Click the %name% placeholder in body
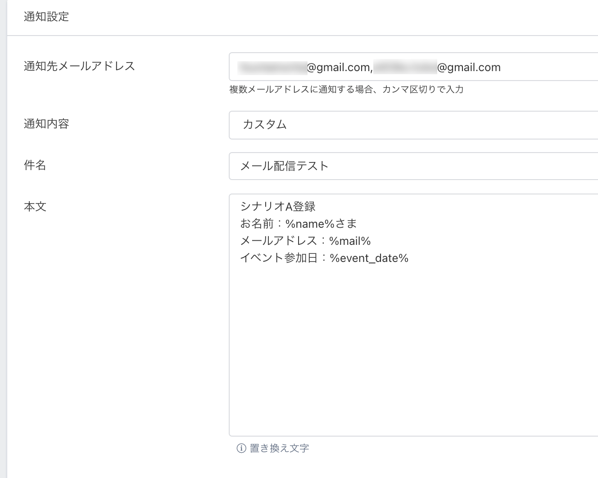 (x=310, y=224)
